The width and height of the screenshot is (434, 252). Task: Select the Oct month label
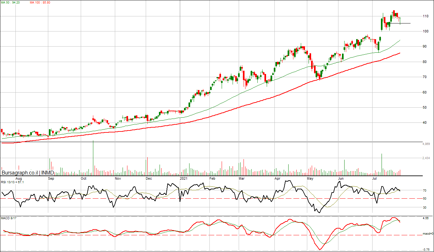tap(84, 178)
